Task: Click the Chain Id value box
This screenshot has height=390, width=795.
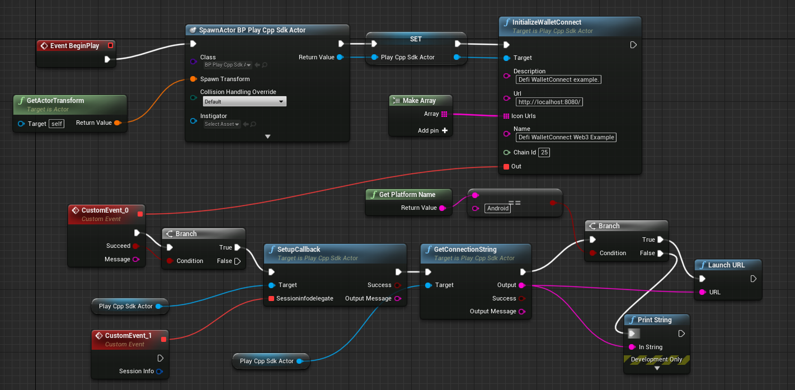Action: pos(544,152)
